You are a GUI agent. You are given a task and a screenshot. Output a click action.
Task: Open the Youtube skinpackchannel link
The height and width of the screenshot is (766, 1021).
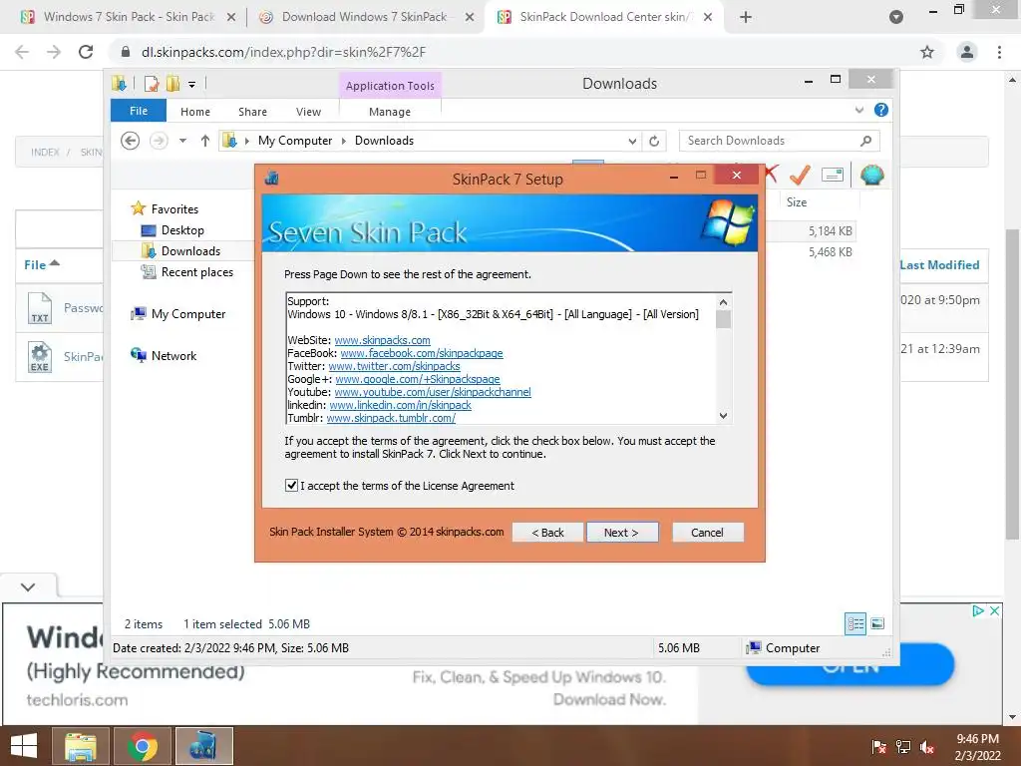point(433,392)
